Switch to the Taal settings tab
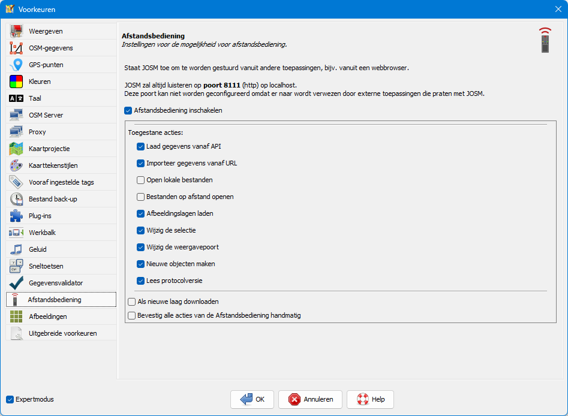 [x=35, y=98]
